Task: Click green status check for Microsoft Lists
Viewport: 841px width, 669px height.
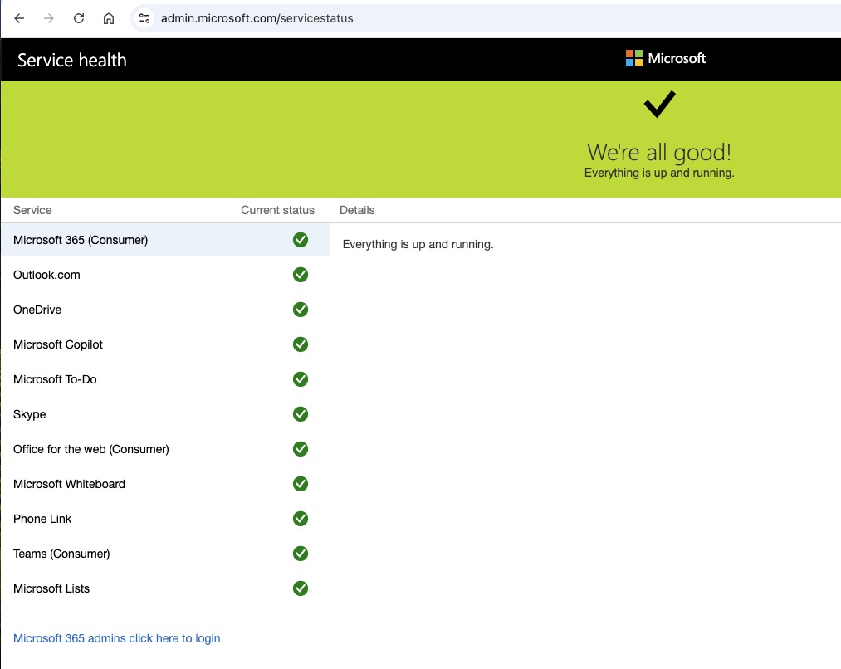Action: [301, 588]
